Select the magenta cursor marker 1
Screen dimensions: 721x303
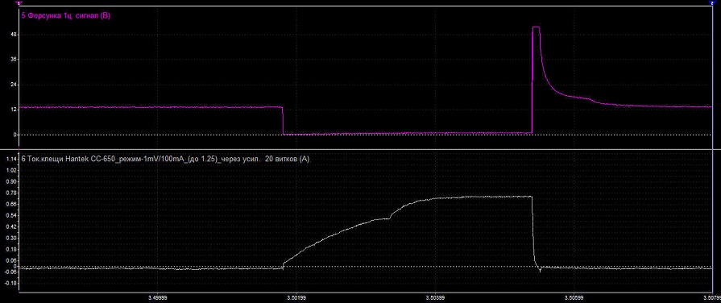(x=19, y=3)
